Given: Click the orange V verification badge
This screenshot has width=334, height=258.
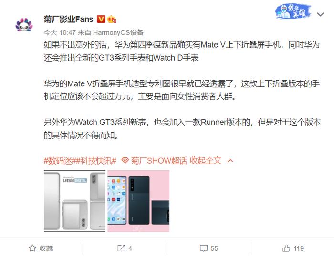Looking at the screenshot, I should point(101,19).
